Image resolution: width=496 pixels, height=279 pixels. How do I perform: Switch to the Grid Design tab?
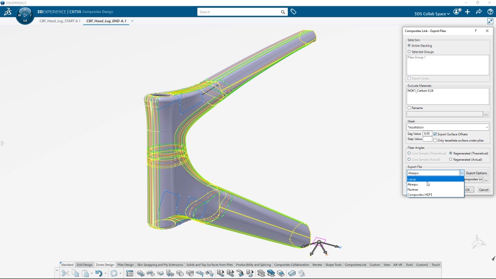[84, 265]
